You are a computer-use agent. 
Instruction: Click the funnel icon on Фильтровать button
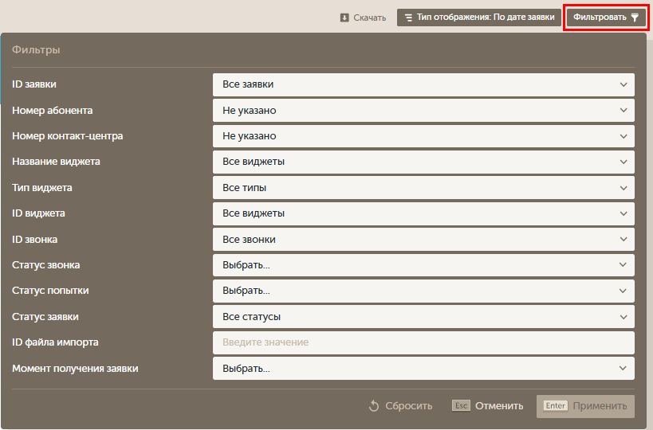[x=635, y=18]
